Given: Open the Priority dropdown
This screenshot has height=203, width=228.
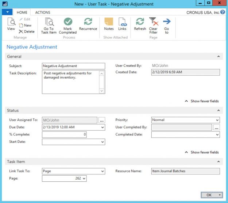Looking at the screenshot, I should coord(217,120).
